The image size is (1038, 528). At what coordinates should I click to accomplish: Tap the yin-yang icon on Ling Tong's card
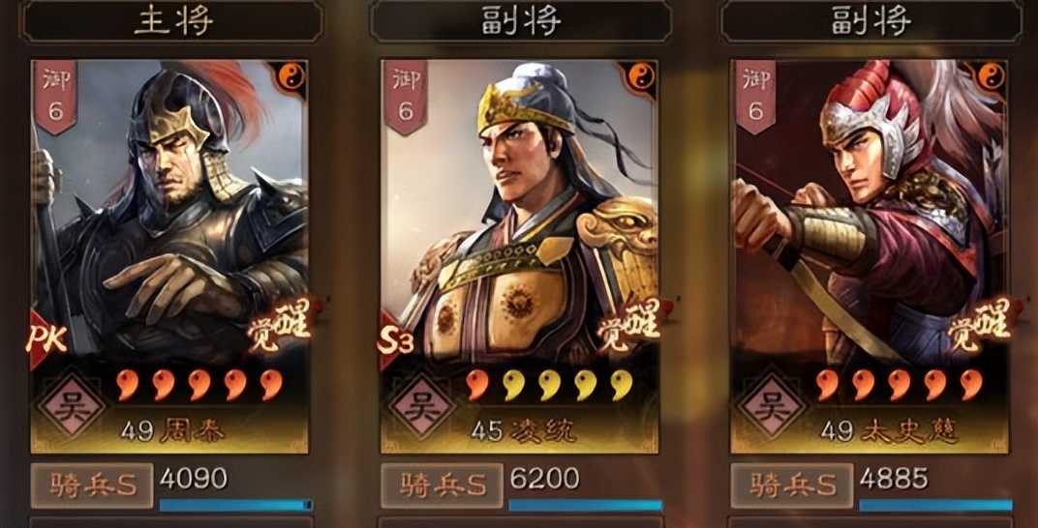642,76
